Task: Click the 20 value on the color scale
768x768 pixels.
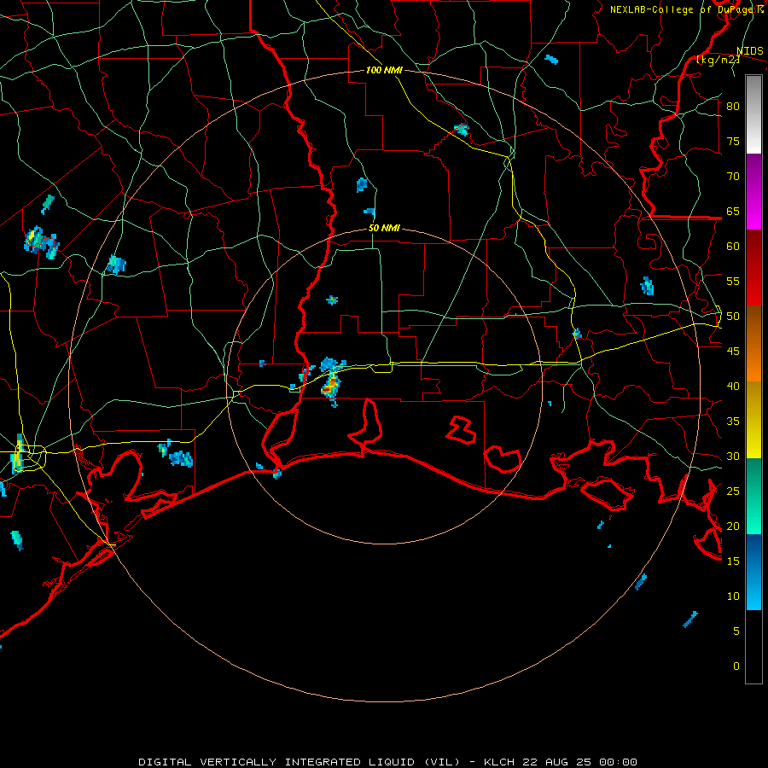Action: coord(733,526)
